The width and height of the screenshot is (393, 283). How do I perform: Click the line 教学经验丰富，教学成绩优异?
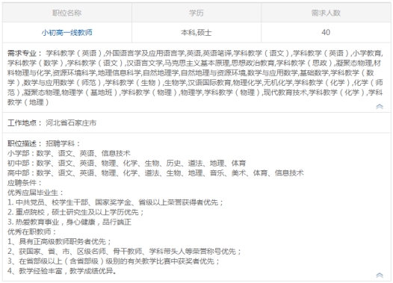(62, 271)
